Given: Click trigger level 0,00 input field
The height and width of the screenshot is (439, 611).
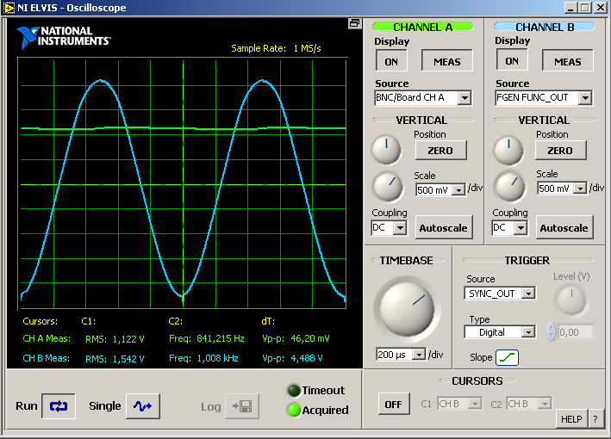Looking at the screenshot, I should click(x=575, y=332).
